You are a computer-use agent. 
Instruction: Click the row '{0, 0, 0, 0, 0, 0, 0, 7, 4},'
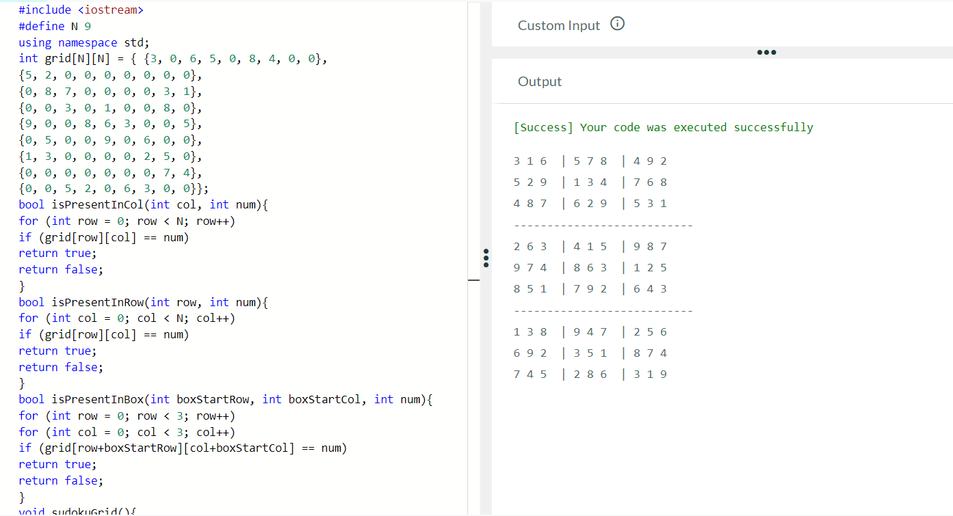[x=110, y=173]
